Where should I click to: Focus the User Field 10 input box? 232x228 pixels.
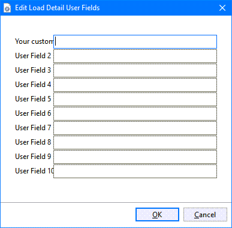click(x=135, y=172)
